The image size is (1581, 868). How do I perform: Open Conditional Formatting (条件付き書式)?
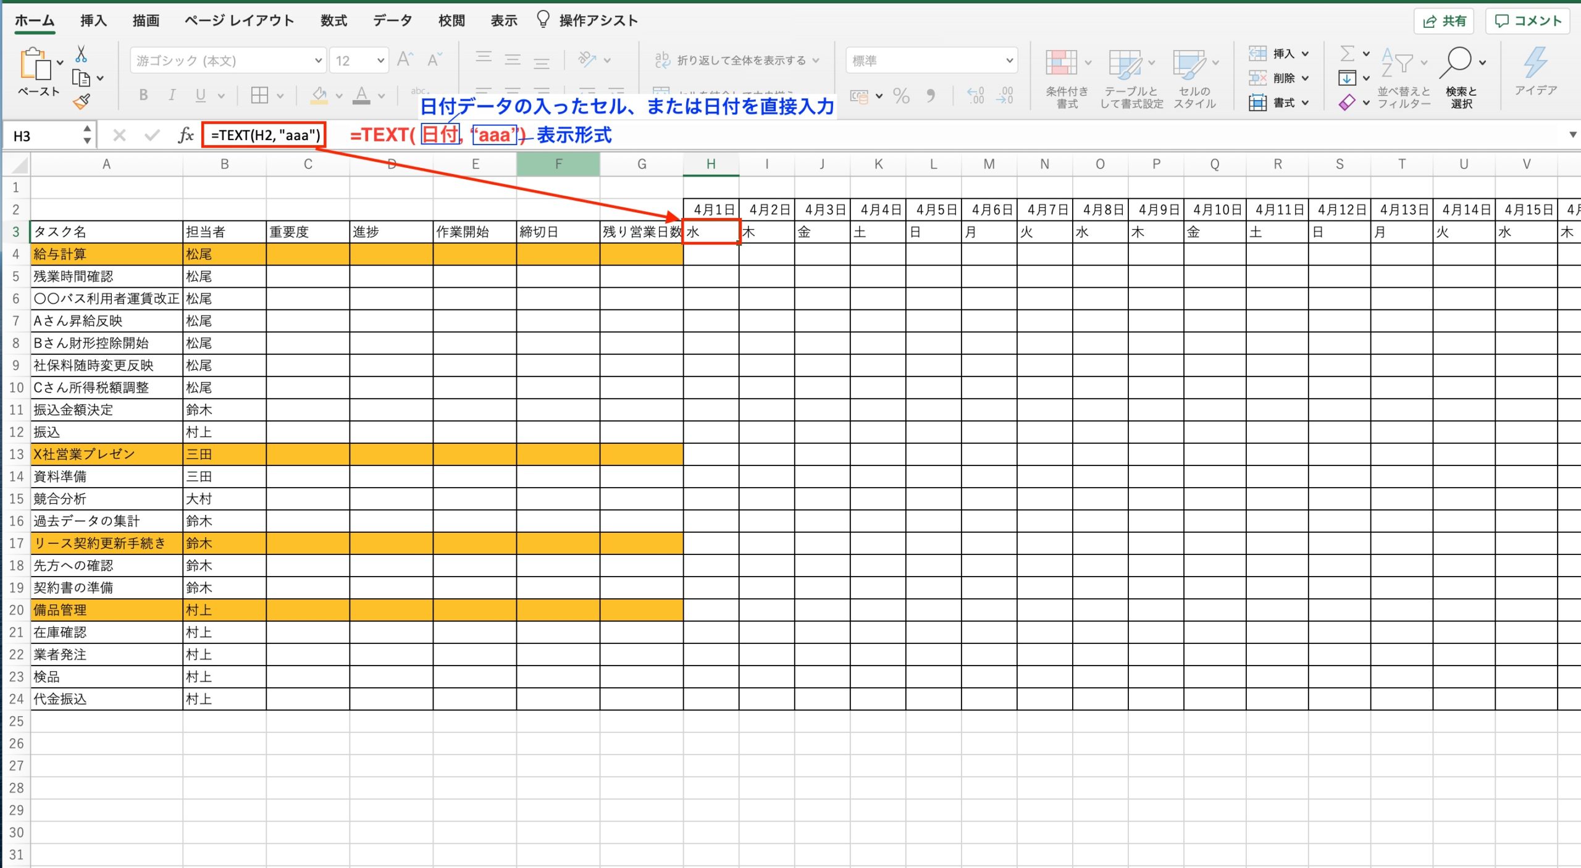[x=1067, y=78]
